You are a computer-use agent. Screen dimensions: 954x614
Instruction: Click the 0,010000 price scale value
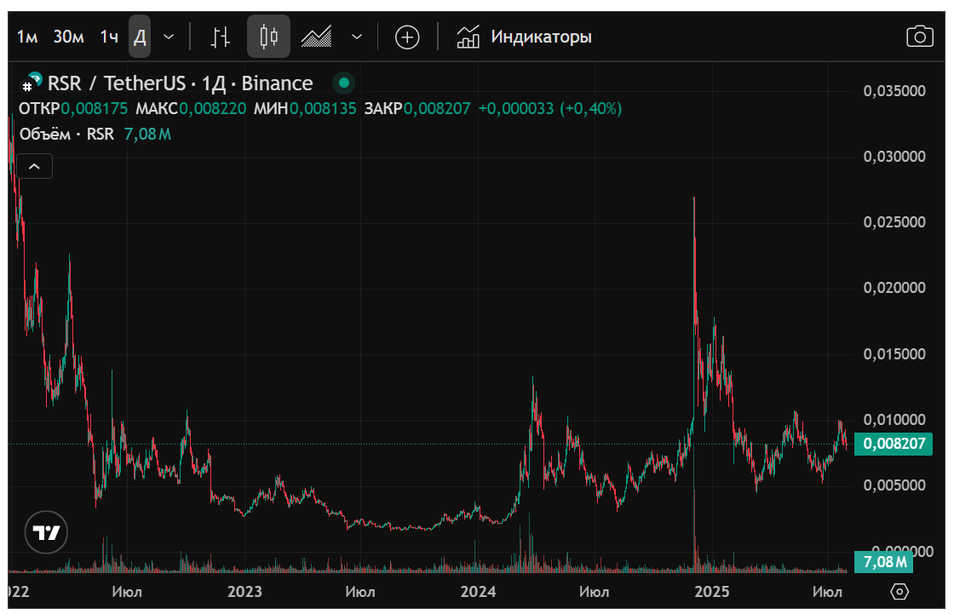894,420
